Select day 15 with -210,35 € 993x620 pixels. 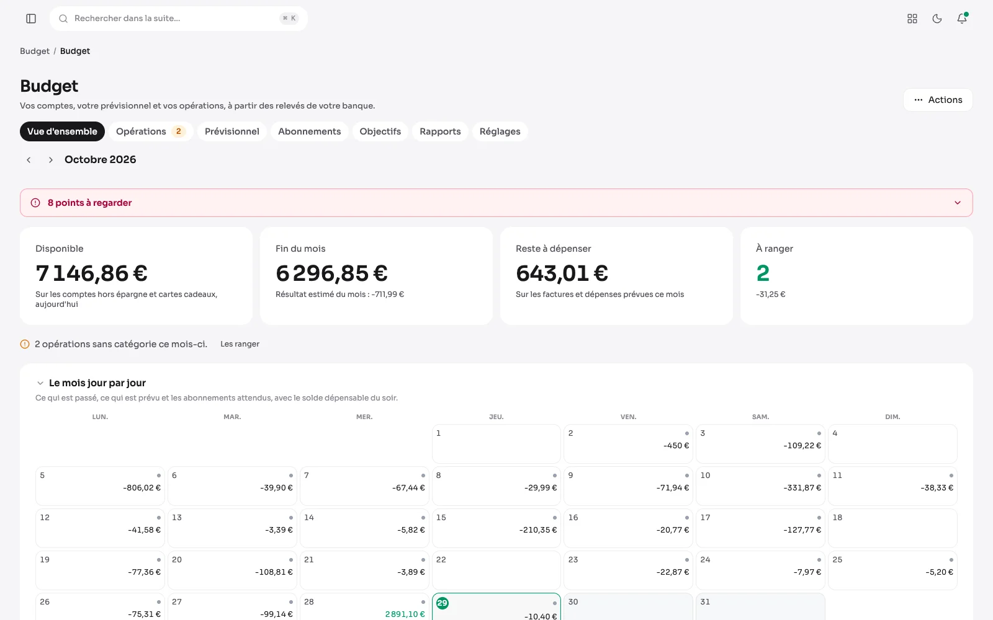[x=496, y=528]
